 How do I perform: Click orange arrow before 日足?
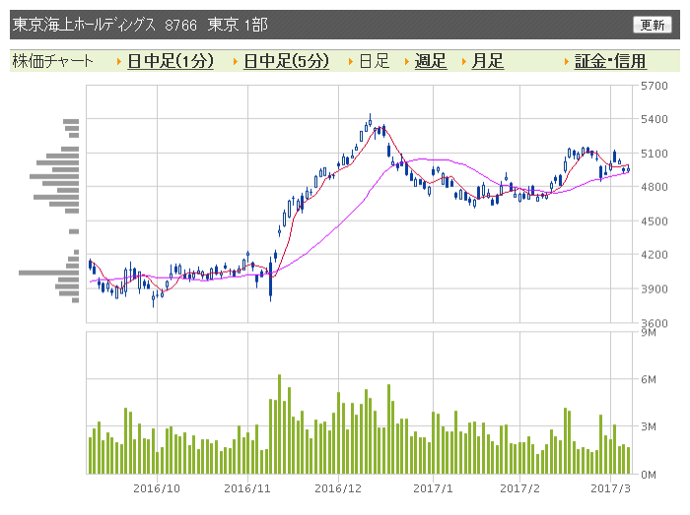(351, 61)
